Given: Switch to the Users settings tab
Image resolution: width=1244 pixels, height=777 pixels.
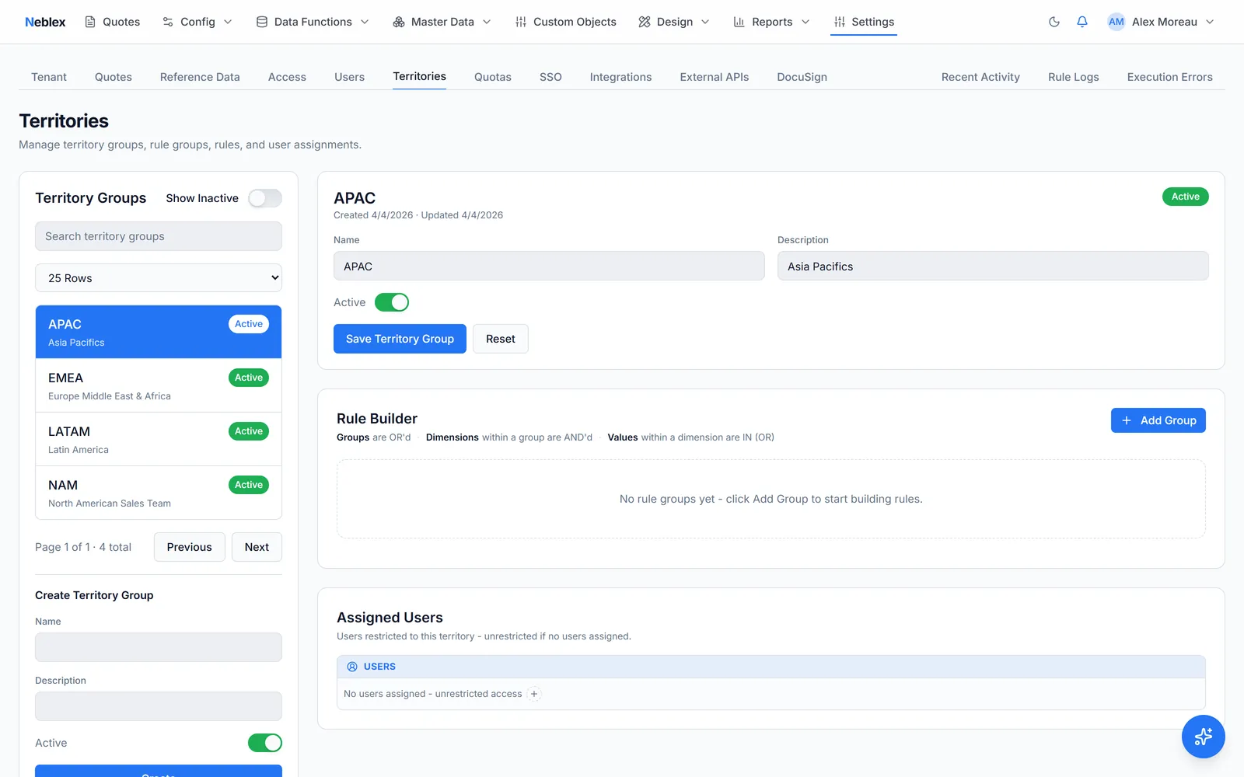Looking at the screenshot, I should coord(349,77).
